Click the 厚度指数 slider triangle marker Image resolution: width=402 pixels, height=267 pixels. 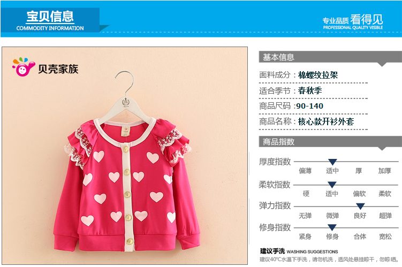point(332,162)
